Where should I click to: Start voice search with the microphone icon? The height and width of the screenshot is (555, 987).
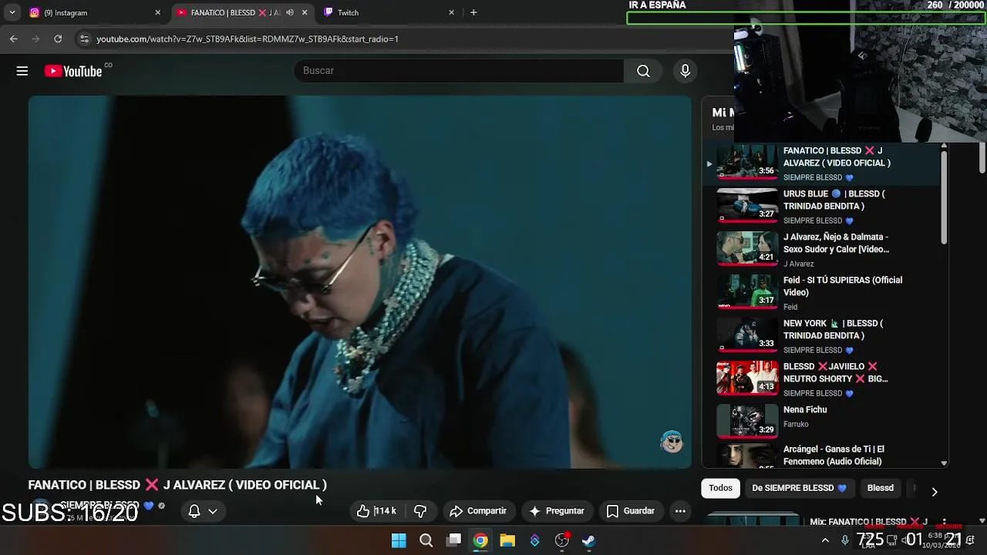685,71
